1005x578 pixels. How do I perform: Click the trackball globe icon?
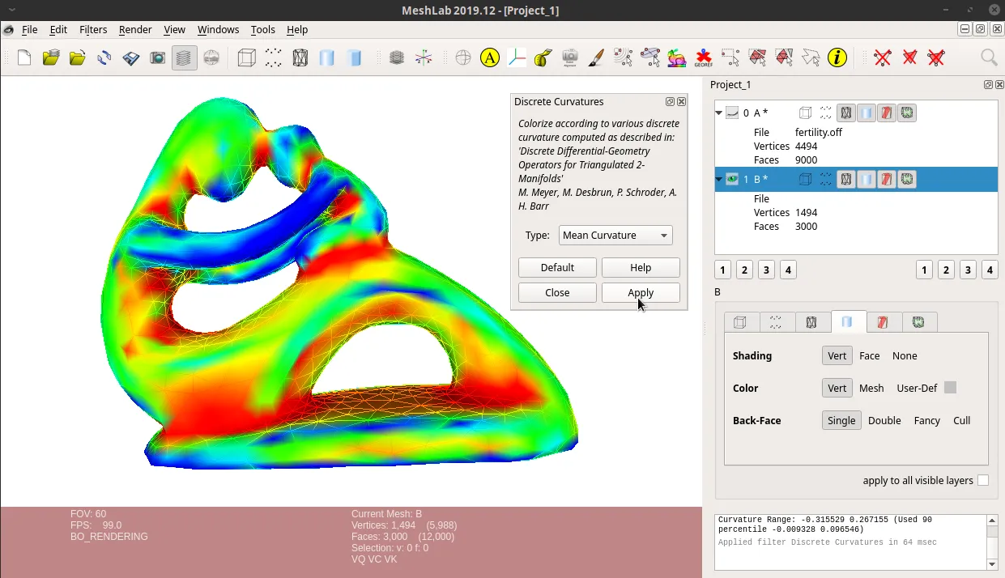(463, 57)
